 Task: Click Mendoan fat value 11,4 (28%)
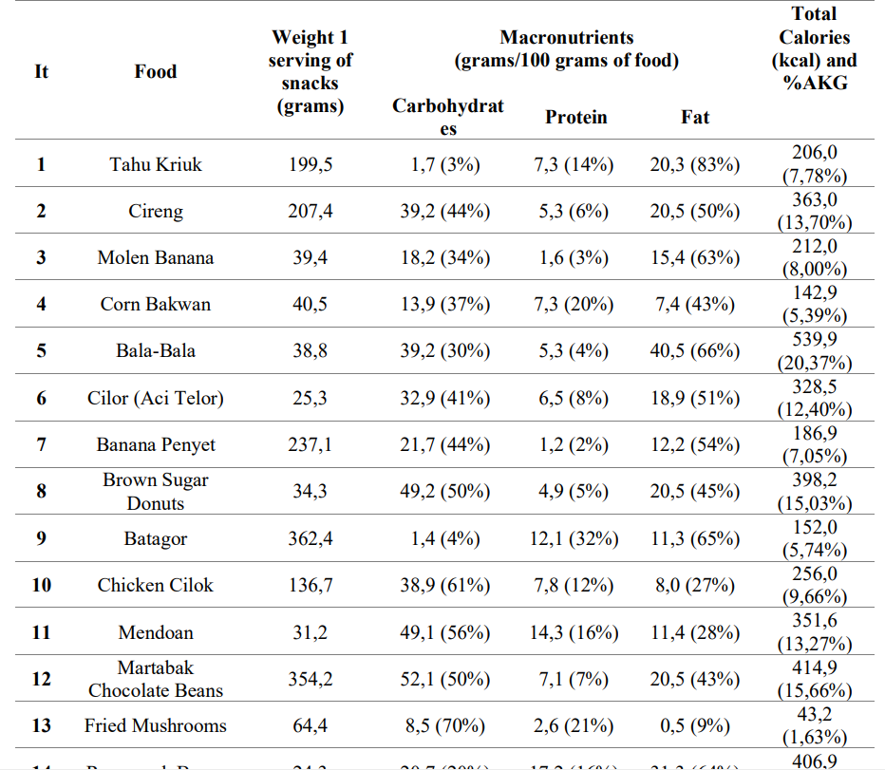point(695,632)
